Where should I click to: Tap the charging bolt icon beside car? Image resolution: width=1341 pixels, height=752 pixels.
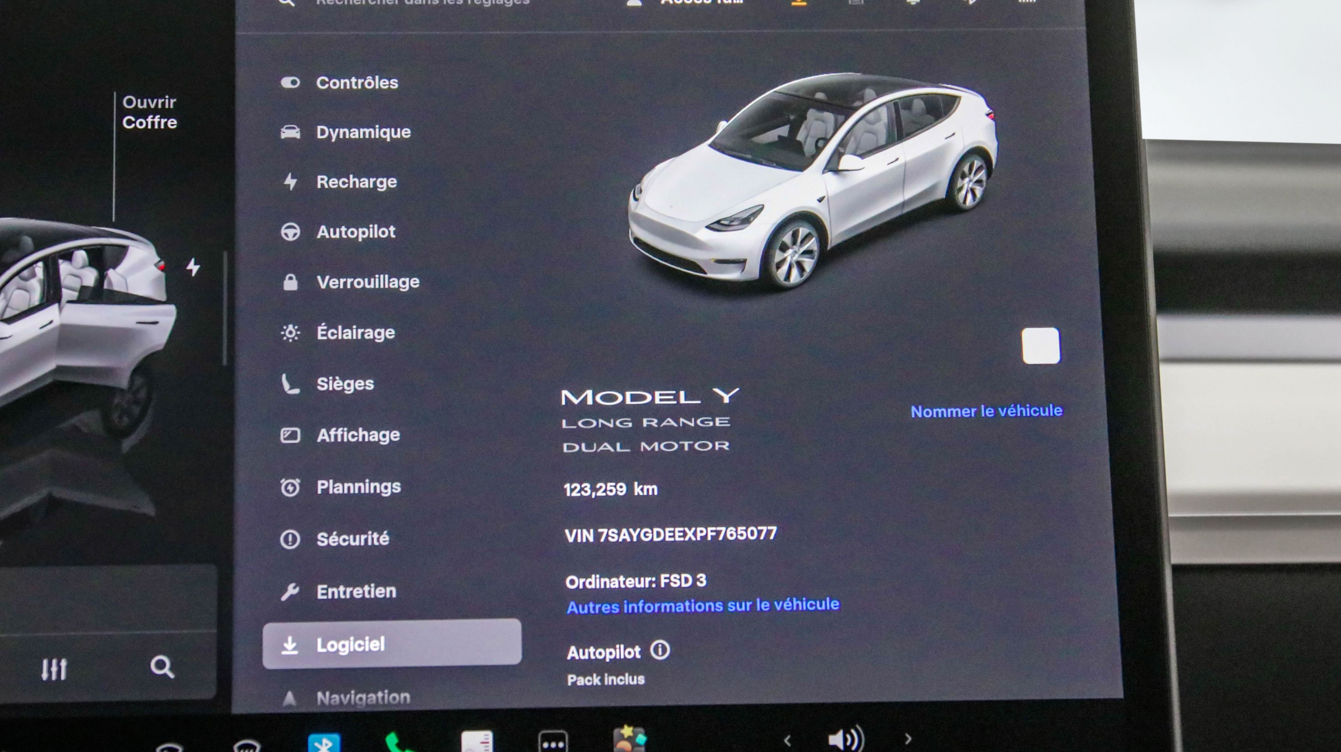(193, 267)
